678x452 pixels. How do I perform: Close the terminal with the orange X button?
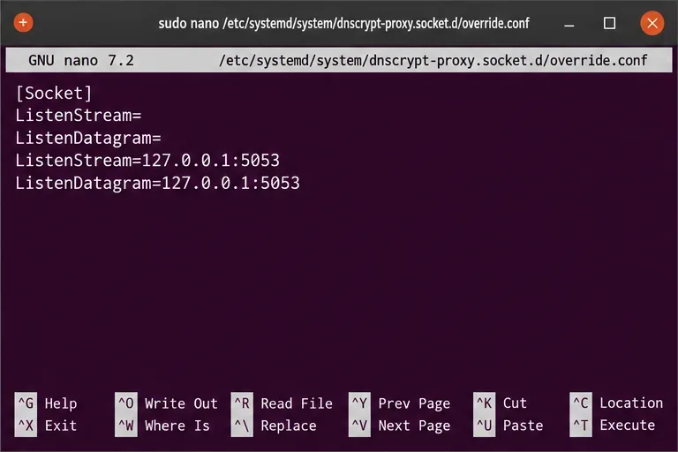[652, 23]
